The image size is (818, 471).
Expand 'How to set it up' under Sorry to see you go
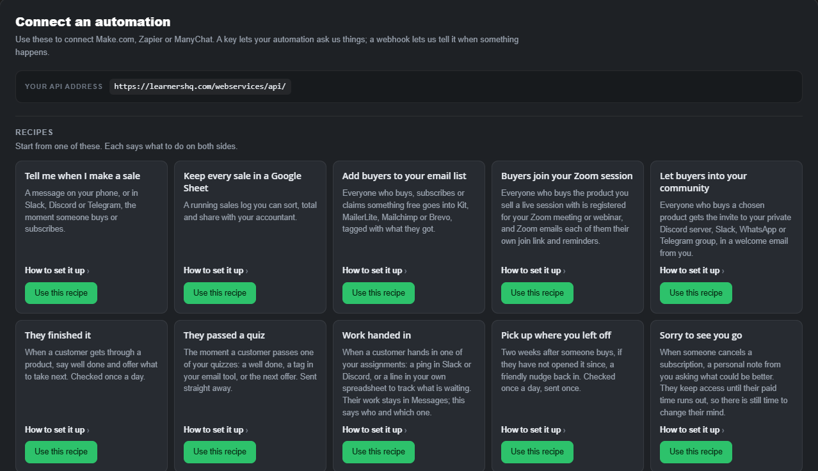tap(692, 430)
